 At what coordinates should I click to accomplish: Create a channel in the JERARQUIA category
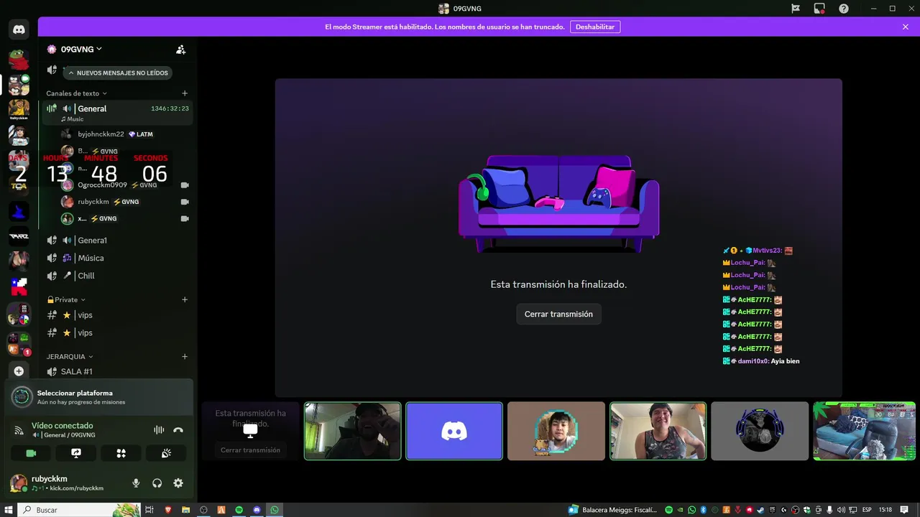[185, 356]
